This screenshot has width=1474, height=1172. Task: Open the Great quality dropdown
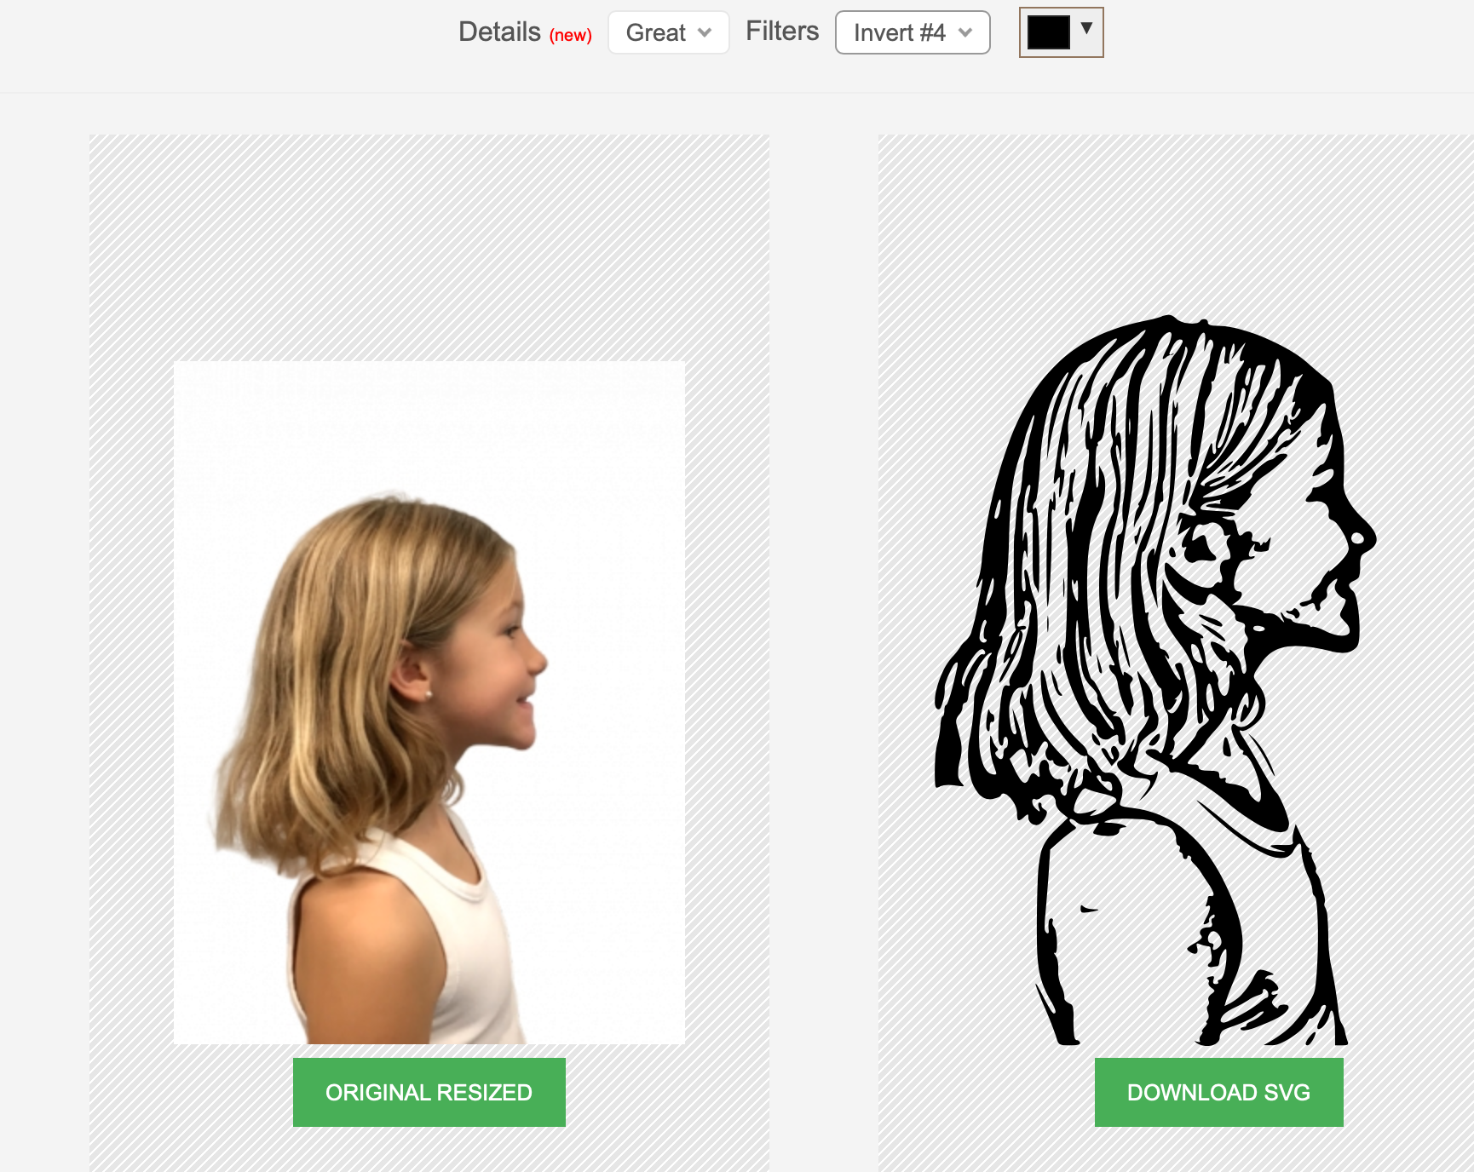pyautogui.click(x=668, y=32)
